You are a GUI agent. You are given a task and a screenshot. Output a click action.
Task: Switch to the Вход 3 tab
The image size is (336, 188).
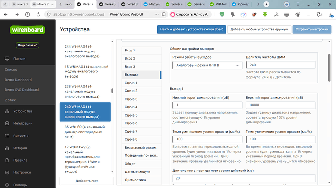click(141, 67)
